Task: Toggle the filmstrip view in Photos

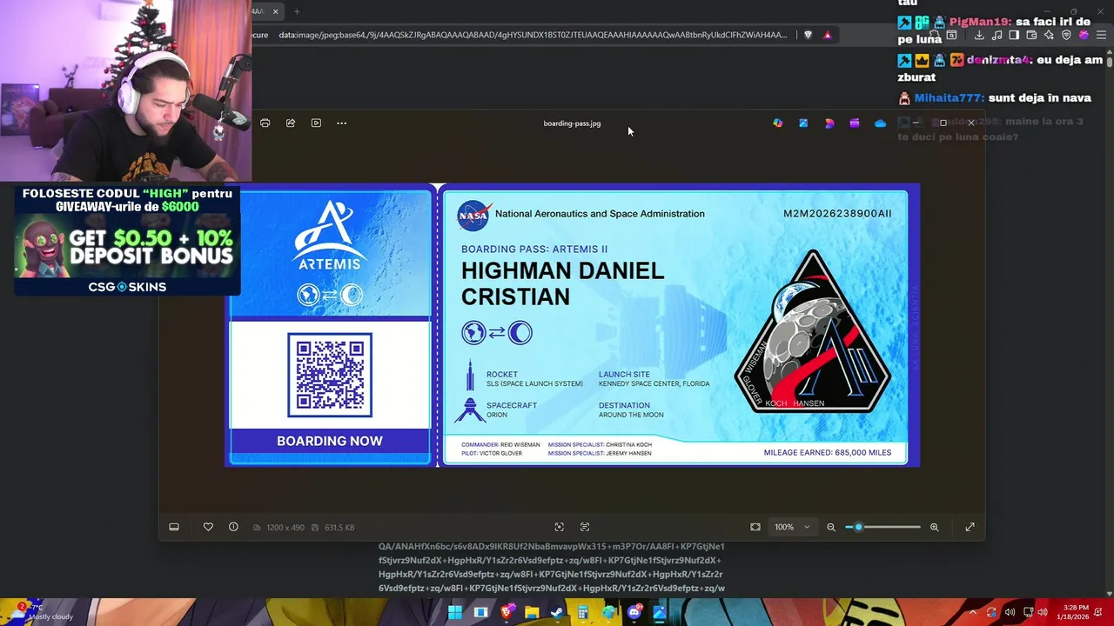Action: pyautogui.click(x=174, y=527)
